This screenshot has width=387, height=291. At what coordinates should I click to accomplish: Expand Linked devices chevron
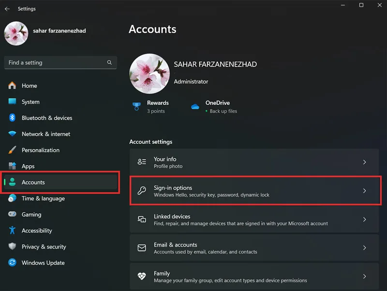click(x=365, y=220)
